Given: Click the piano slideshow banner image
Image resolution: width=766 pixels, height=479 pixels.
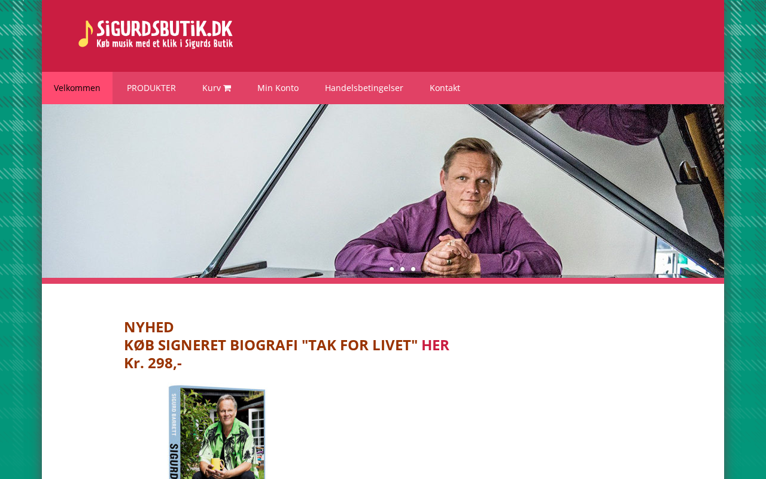Looking at the screenshot, I should [383, 191].
